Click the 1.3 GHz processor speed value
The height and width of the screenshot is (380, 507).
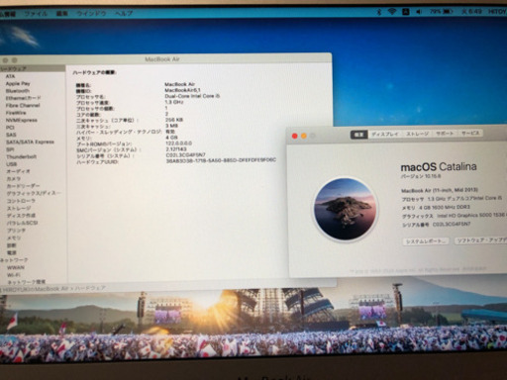click(x=174, y=102)
